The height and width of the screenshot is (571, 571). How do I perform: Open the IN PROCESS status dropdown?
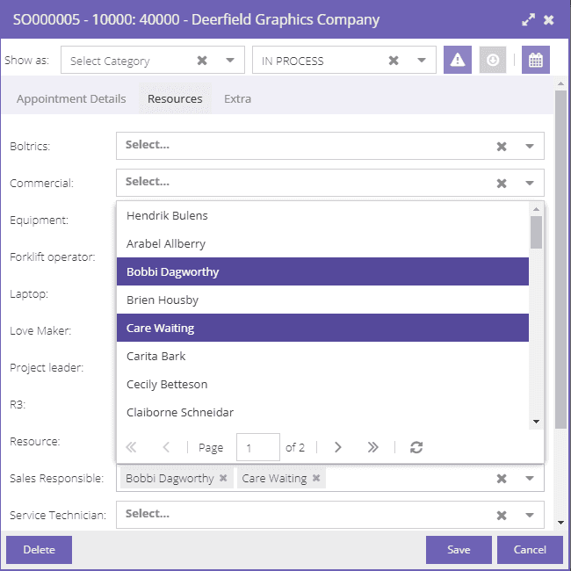click(x=422, y=60)
